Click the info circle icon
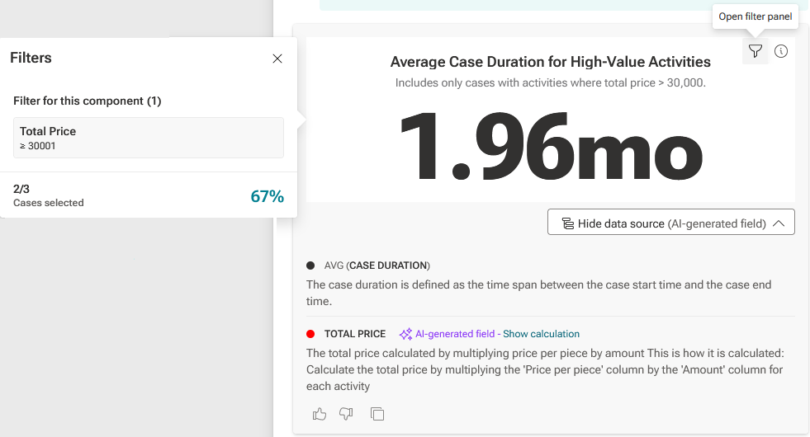This screenshot has width=810, height=437. pos(781,51)
